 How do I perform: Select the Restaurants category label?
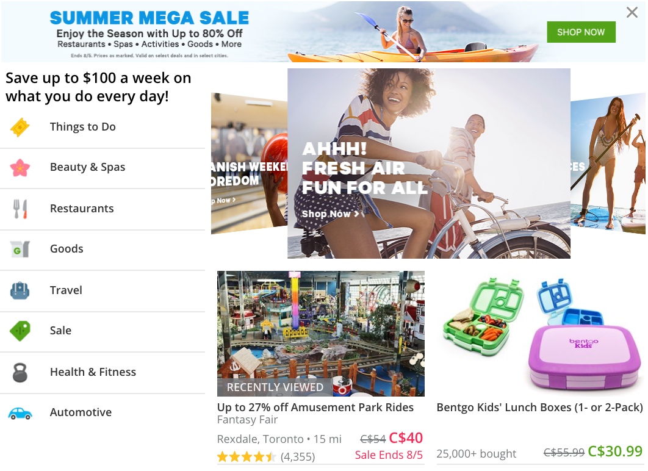[82, 208]
